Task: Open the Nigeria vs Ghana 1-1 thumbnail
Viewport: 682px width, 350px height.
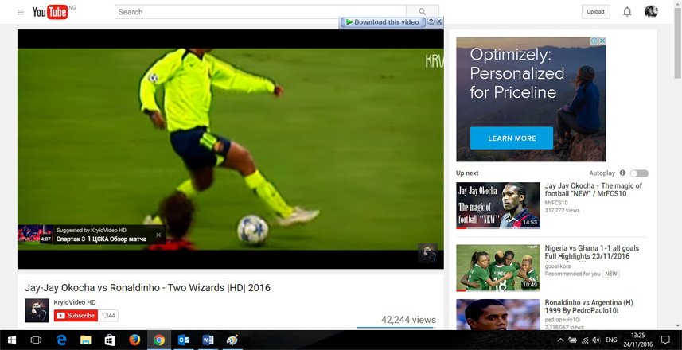Action: click(x=498, y=268)
